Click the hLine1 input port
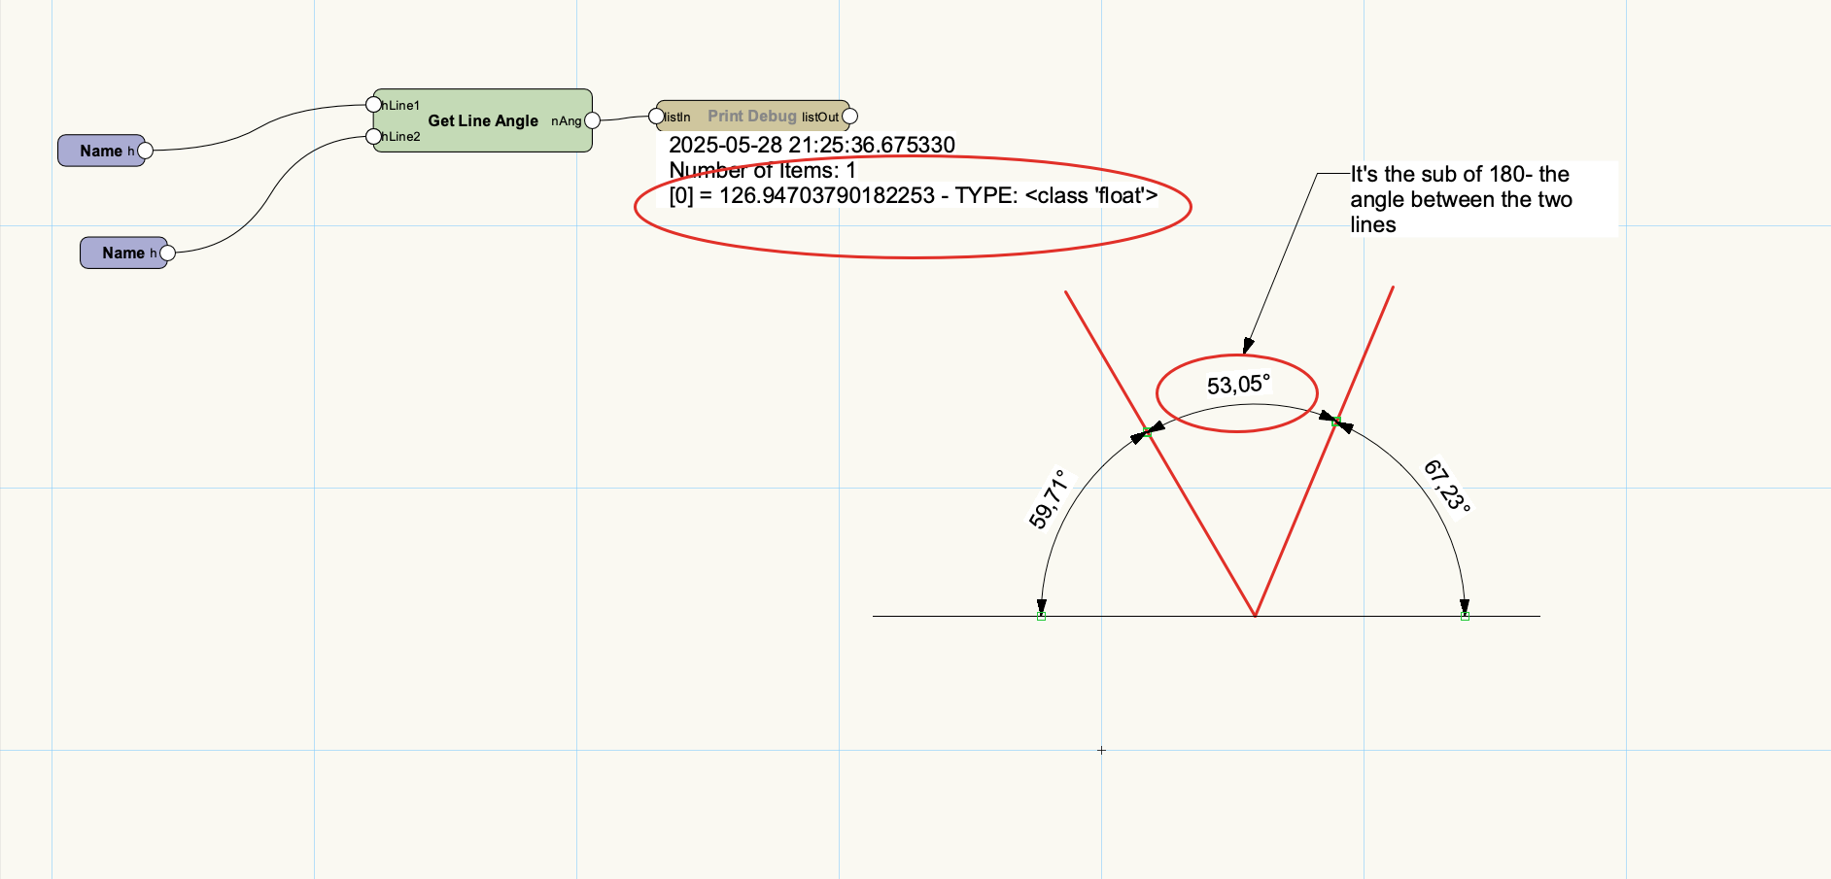The image size is (1831, 879). [374, 105]
